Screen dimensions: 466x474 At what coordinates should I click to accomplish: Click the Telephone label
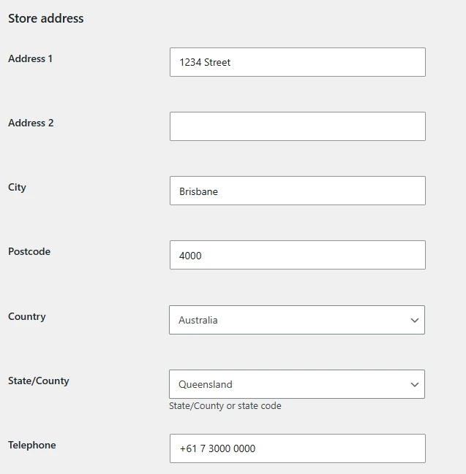point(31,445)
